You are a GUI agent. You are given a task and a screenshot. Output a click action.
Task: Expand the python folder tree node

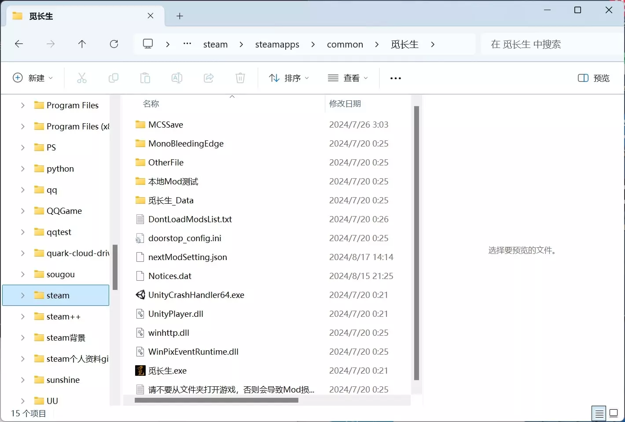(x=22, y=169)
